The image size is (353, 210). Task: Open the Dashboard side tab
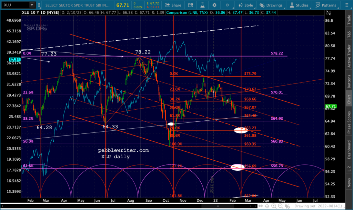(x=349, y=149)
